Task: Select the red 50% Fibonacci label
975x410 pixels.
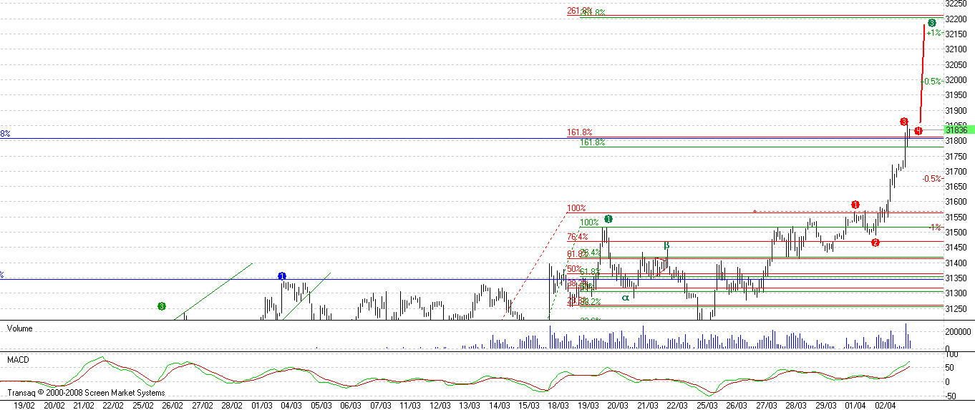Action: click(x=574, y=268)
